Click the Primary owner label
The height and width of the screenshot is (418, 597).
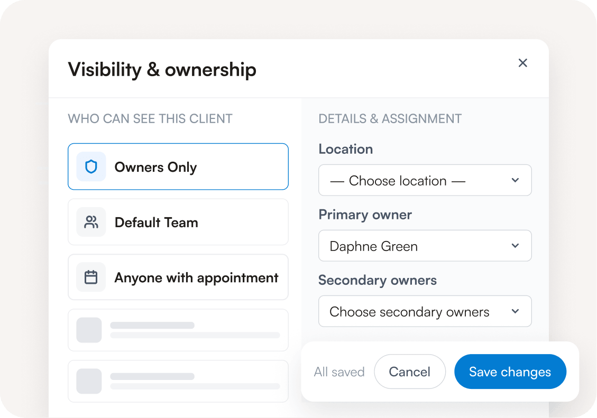[365, 215]
